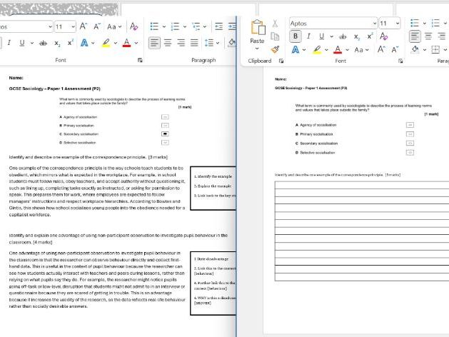The image size is (449, 337).
Task: Activate Format Painter in the right Word window
Action: tap(275, 49)
